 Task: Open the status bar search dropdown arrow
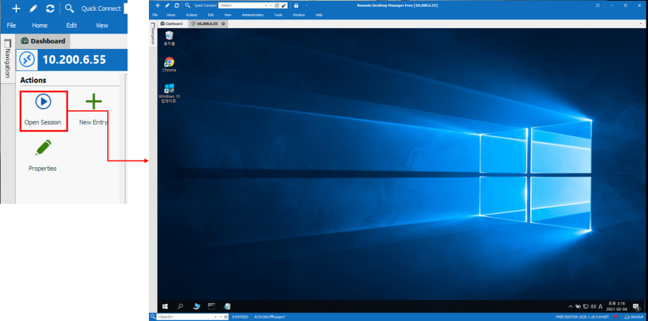pyautogui.click(x=215, y=317)
